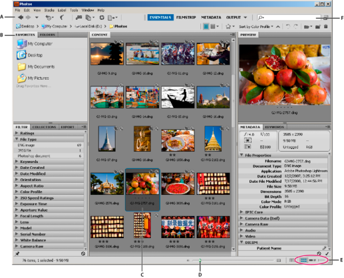Click the rotate clockwise icon

click(x=295, y=27)
